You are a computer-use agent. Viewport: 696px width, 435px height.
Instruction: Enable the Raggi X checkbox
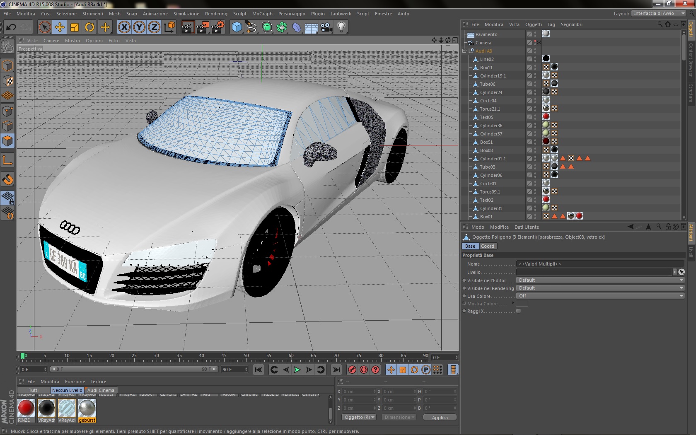click(518, 311)
